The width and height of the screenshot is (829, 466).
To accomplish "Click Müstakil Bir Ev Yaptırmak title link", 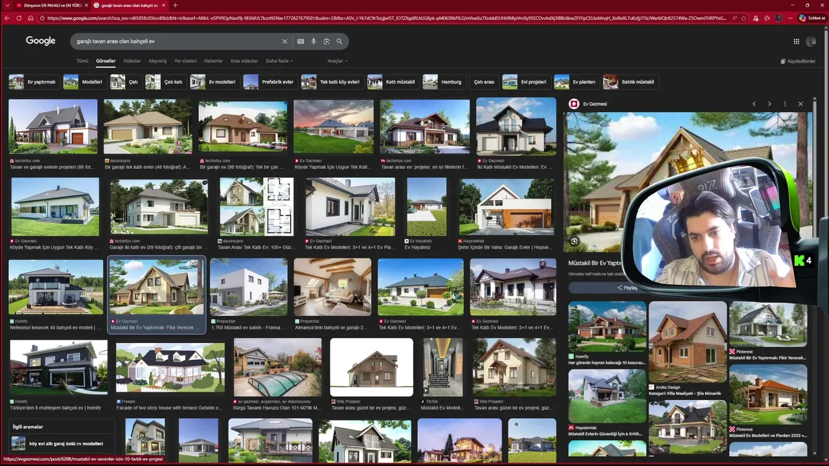I will [x=595, y=263].
